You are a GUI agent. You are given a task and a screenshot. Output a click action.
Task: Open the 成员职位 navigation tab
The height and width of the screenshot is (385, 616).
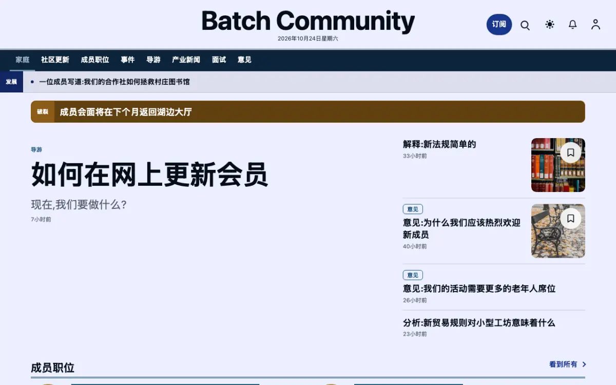[x=95, y=60]
